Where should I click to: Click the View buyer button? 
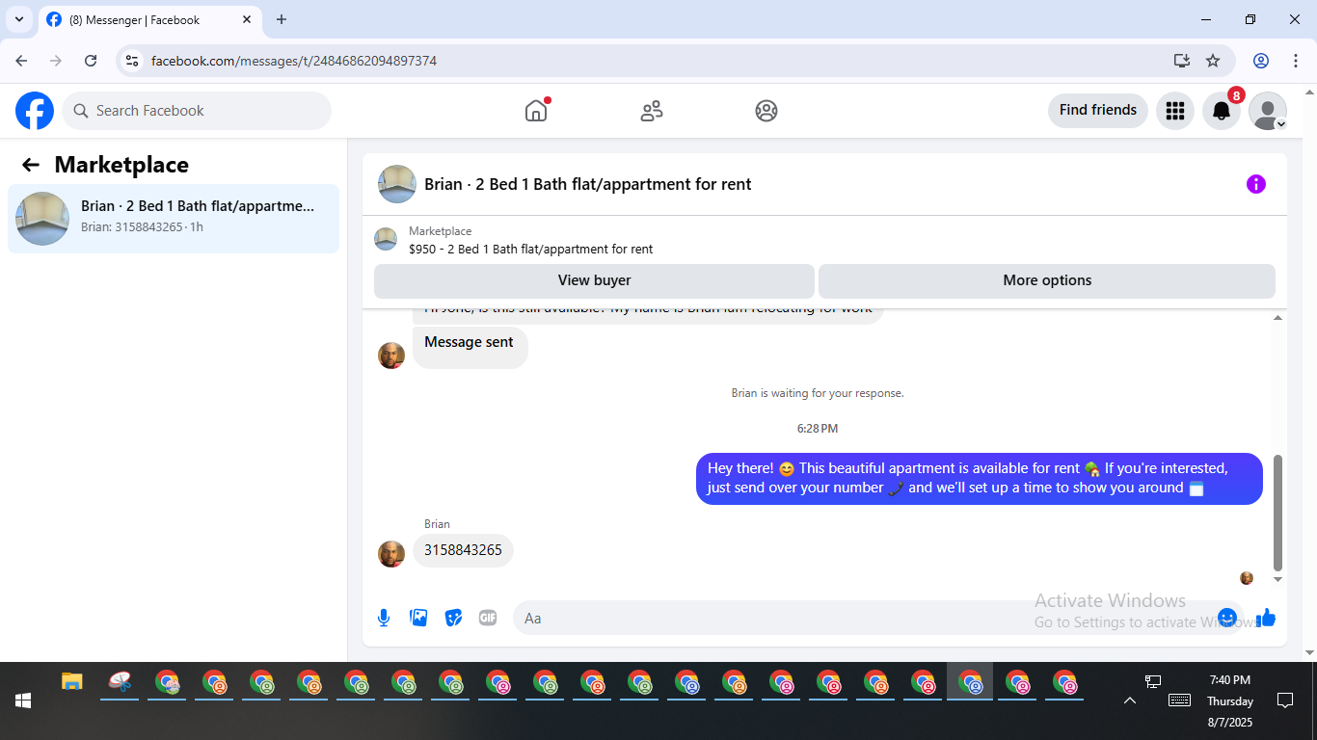594,280
